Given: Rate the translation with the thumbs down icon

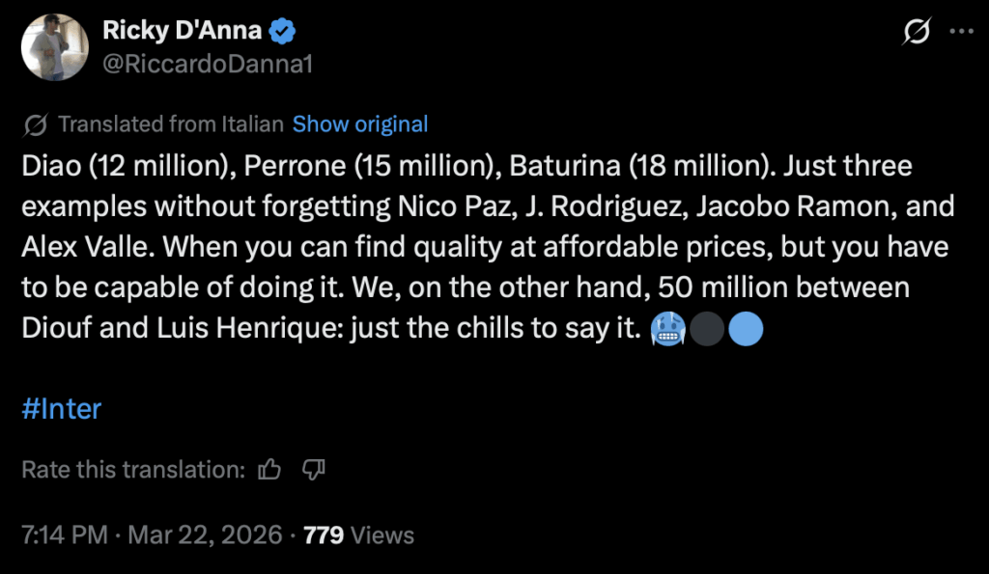Looking at the screenshot, I should tap(314, 469).
